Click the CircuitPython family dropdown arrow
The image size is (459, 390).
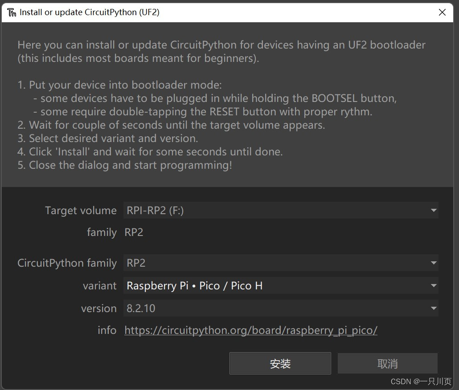[433, 263]
